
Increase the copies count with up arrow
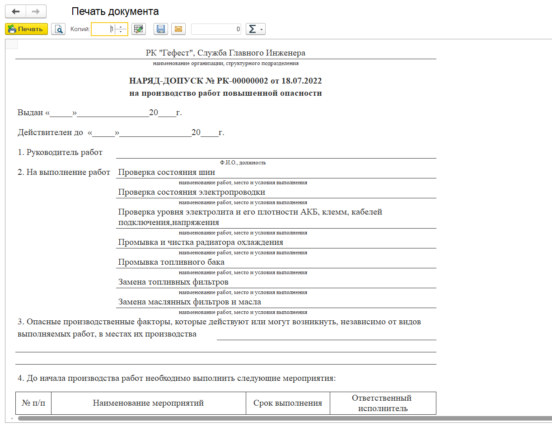coord(121,27)
